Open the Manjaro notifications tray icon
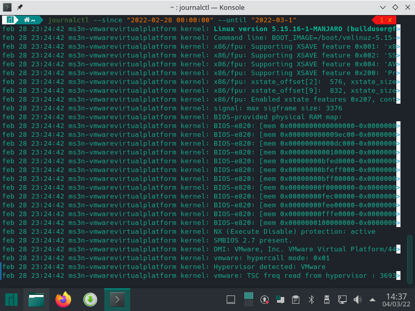 280,300
